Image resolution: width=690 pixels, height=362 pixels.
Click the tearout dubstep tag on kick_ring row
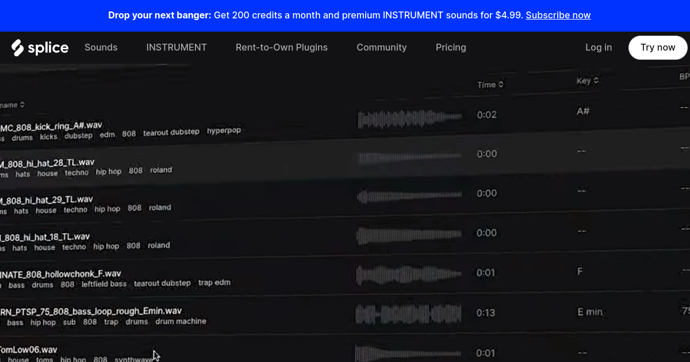tap(171, 132)
